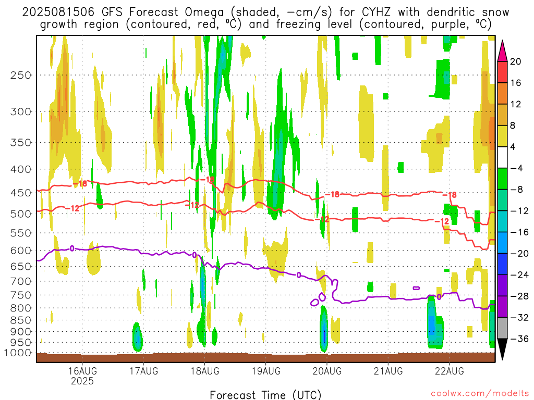Click the 400 pressure level label
The height and width of the screenshot is (400, 534).
pos(20,169)
